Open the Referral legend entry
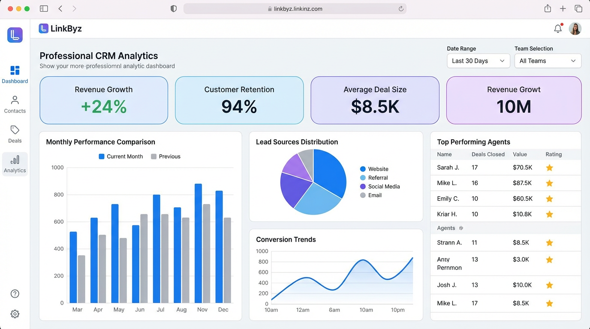The image size is (590, 329). [373, 177]
